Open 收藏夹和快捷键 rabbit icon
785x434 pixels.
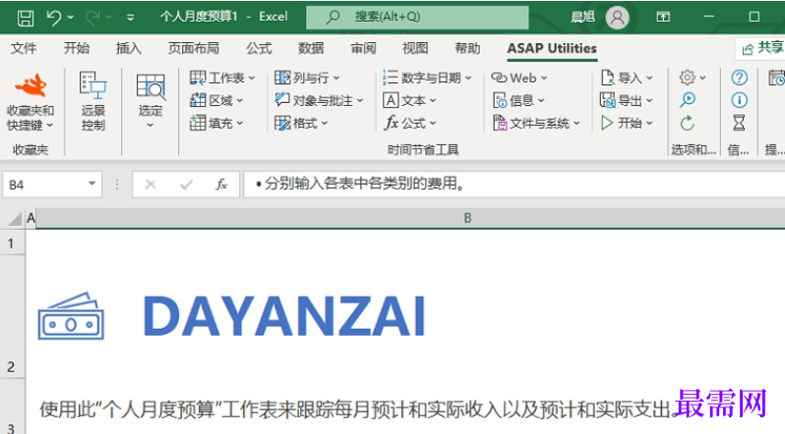coord(30,85)
